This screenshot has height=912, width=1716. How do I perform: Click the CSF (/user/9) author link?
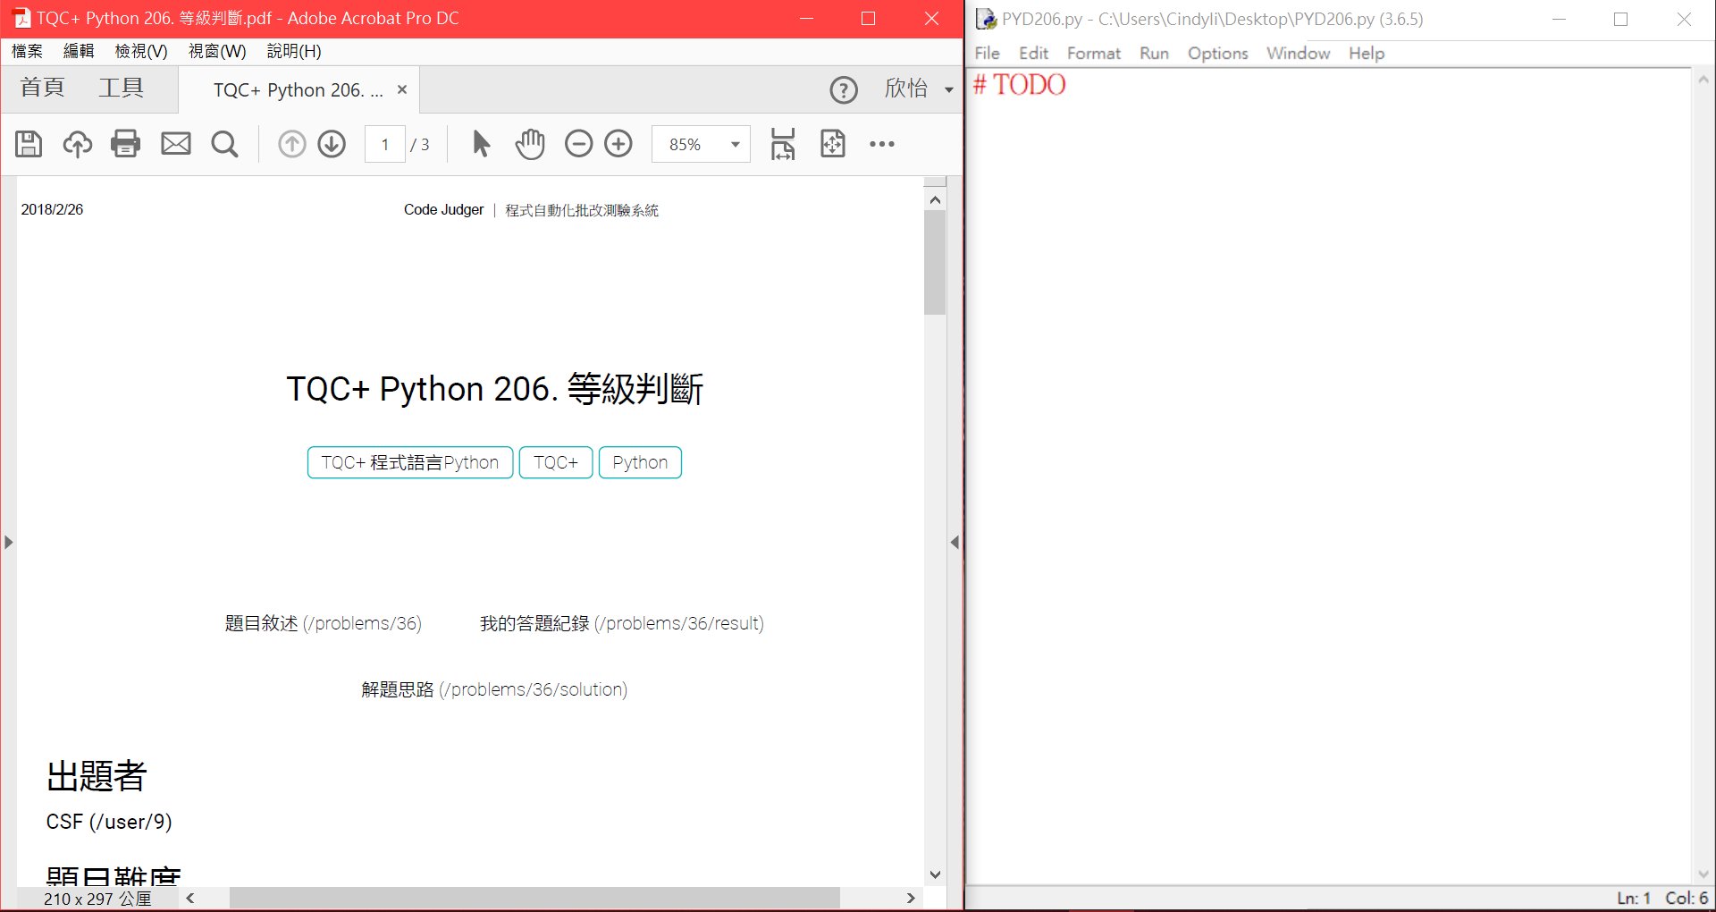click(109, 822)
